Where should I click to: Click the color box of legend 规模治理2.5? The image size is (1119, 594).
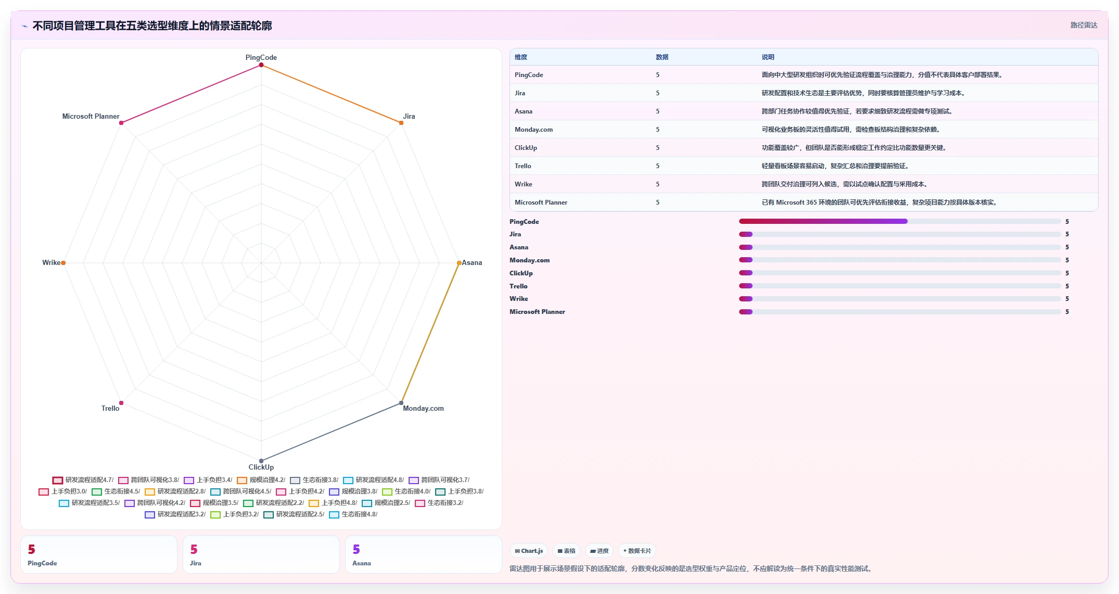(367, 503)
